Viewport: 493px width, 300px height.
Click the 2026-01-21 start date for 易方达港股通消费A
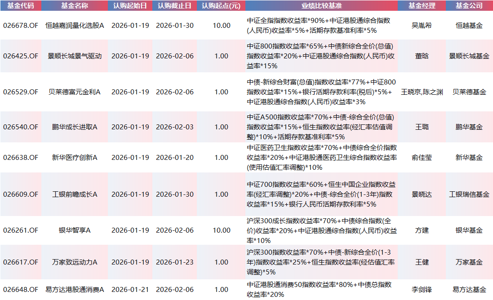pos(129,290)
